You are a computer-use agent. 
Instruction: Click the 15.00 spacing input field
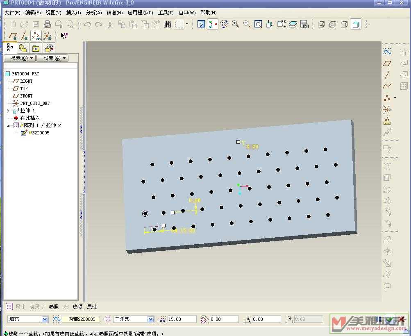182,319
